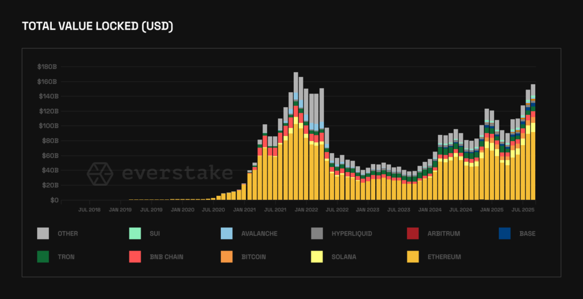
Task: Select the JUL 2018 x-axis label
Action: point(89,210)
